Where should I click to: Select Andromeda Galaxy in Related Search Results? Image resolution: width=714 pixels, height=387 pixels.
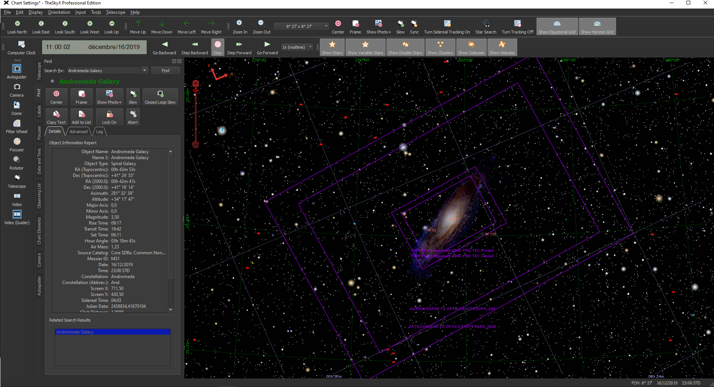click(112, 332)
